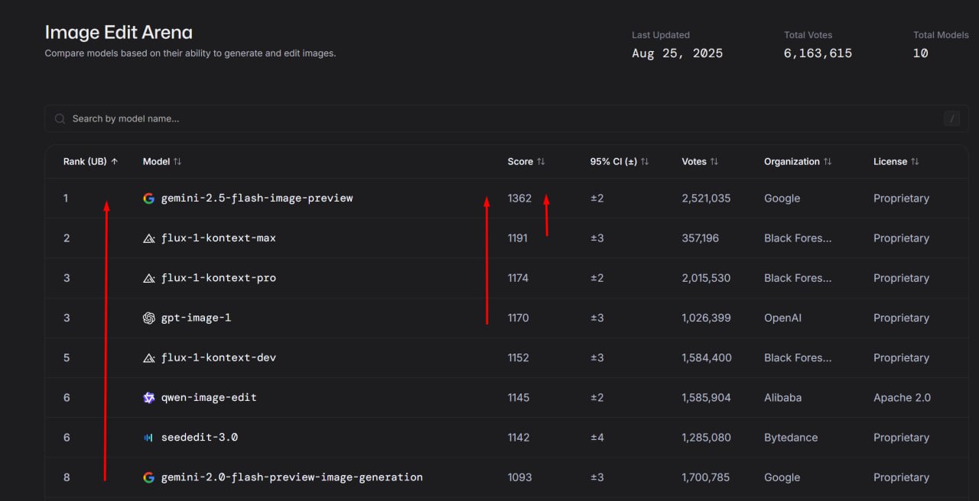Open gemini-2.5-flash-image-preview model link
The image size is (979, 501).
pos(257,199)
